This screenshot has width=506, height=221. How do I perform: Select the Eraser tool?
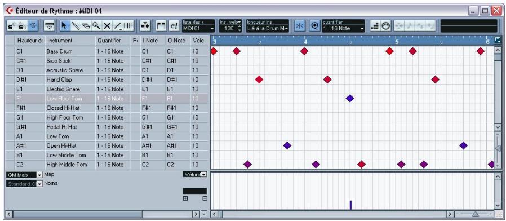click(x=86, y=26)
